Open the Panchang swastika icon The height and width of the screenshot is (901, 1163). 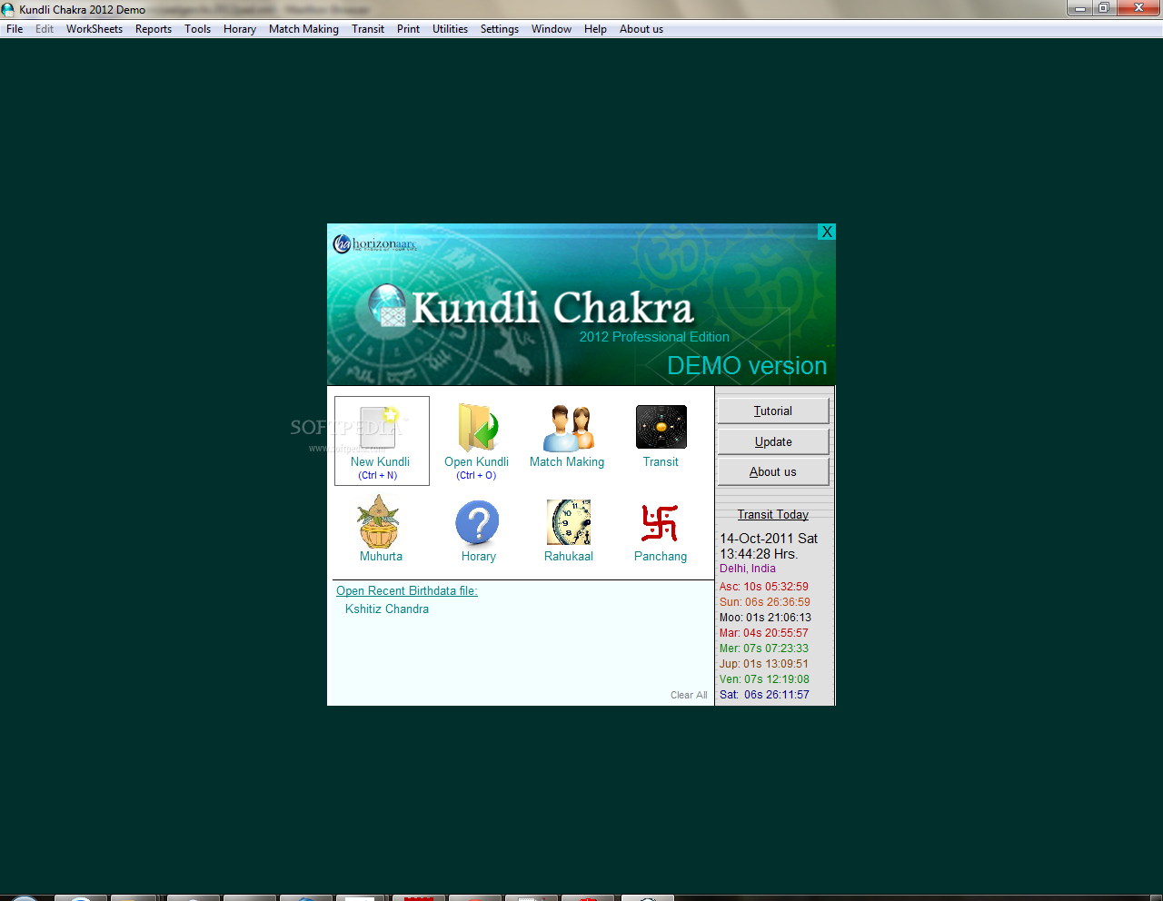[x=661, y=523]
